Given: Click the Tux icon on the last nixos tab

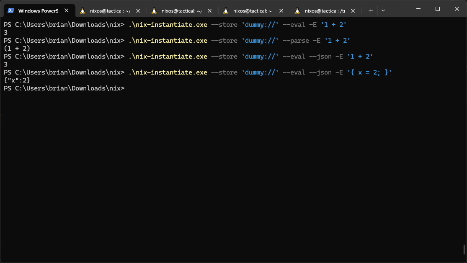Looking at the screenshot, I should pos(298,10).
